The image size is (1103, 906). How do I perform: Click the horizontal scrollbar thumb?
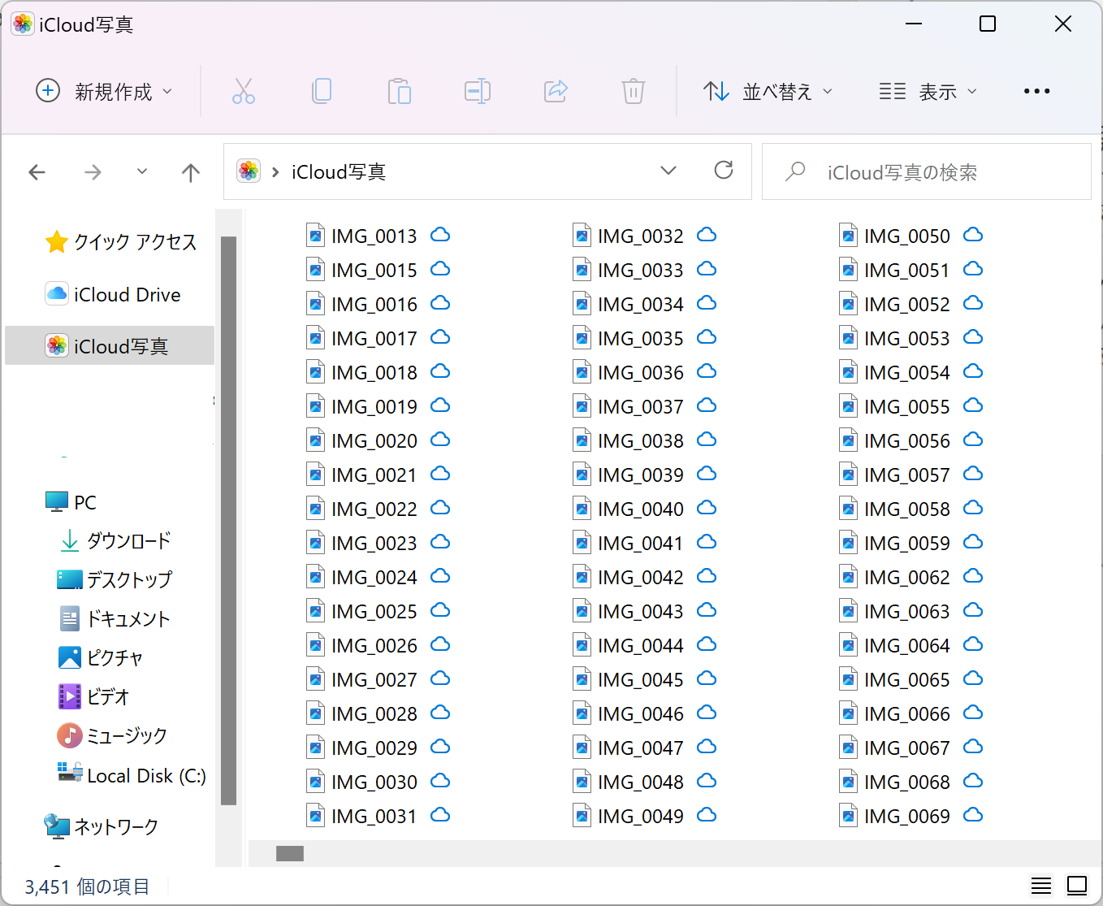(x=290, y=853)
